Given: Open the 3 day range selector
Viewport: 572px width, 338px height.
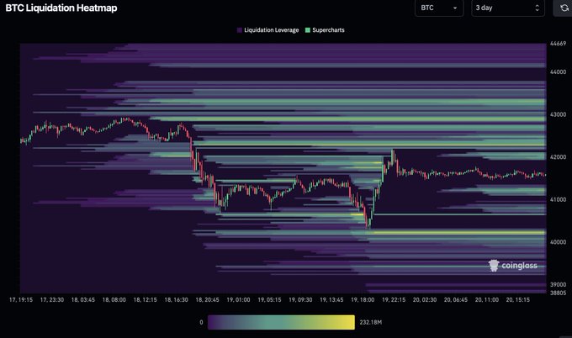Looking at the screenshot, I should [508, 8].
